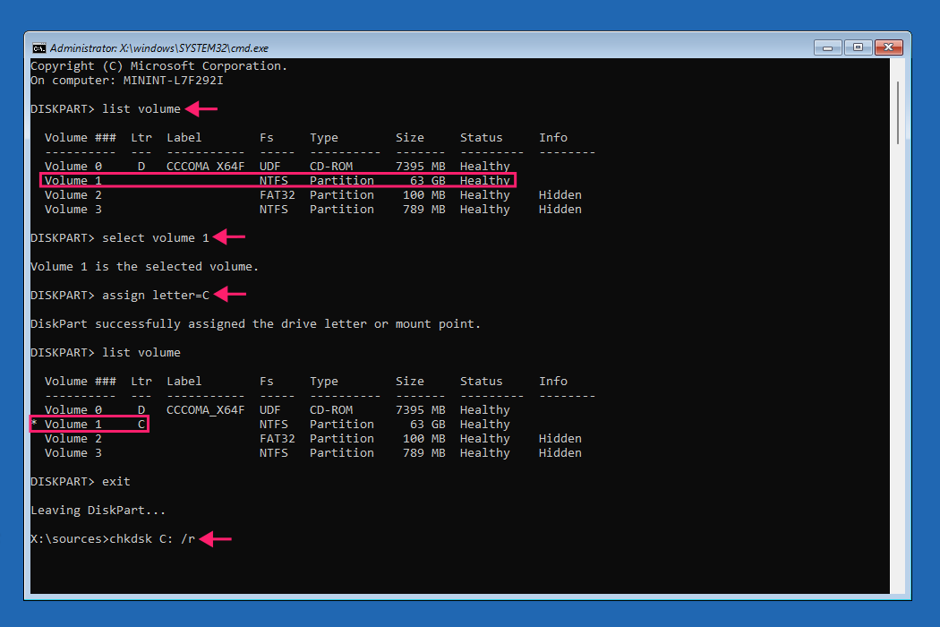Click 'CCCOMA_X64F' label in first table
Image resolution: width=940 pixels, height=627 pixels.
pyautogui.click(x=206, y=167)
